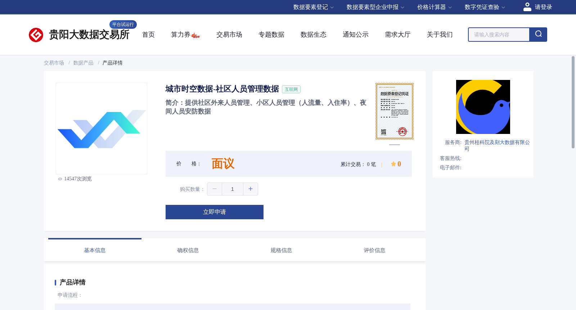Click the Guiyang exchange red logo
576x310 pixels.
(36, 35)
